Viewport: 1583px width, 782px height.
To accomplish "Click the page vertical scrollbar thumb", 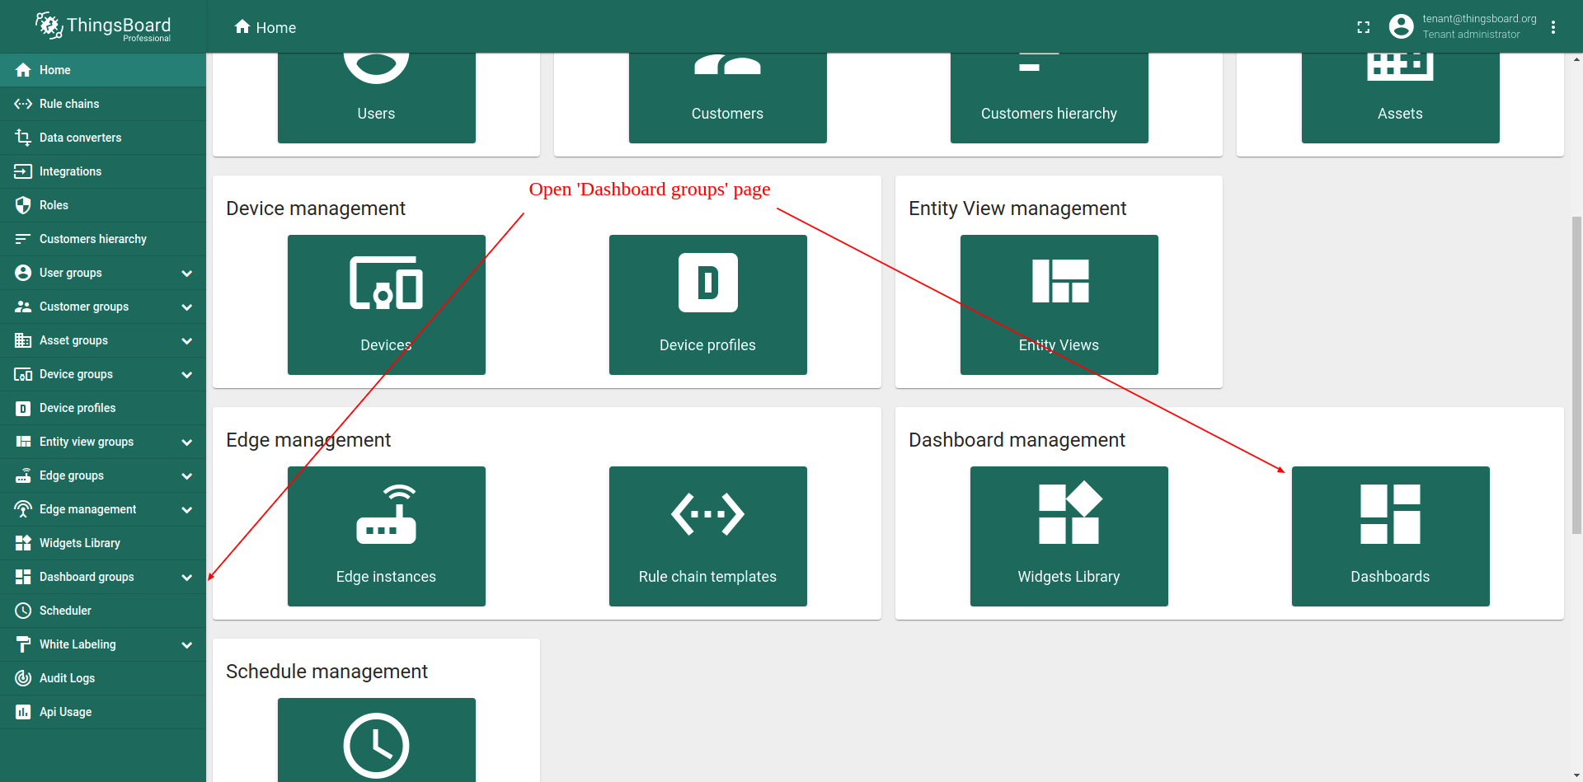I will click(1576, 375).
